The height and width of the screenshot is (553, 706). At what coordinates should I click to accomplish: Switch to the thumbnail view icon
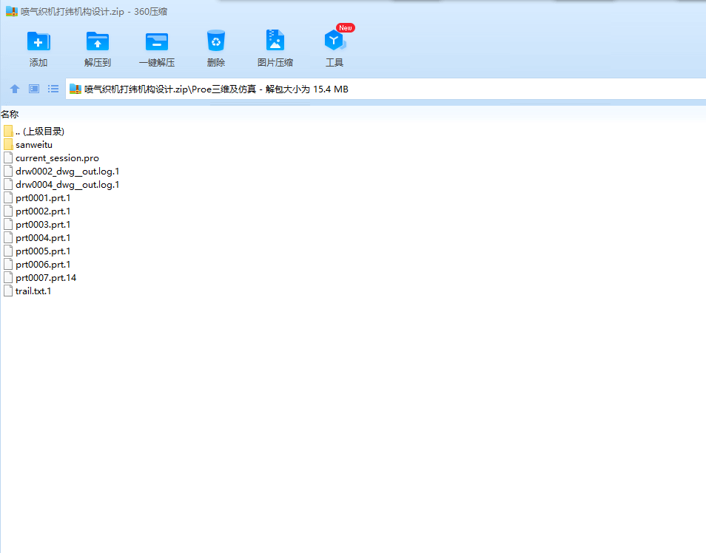point(34,89)
